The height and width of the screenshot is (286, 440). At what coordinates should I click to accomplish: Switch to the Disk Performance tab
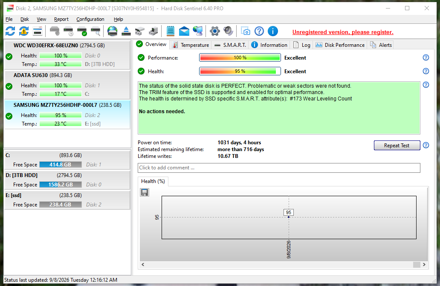click(340, 45)
